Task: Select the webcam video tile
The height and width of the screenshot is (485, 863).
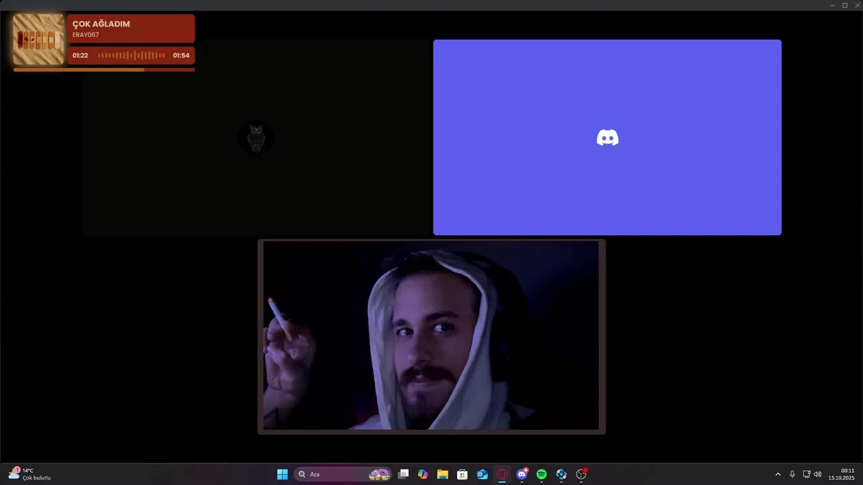Action: (x=431, y=336)
